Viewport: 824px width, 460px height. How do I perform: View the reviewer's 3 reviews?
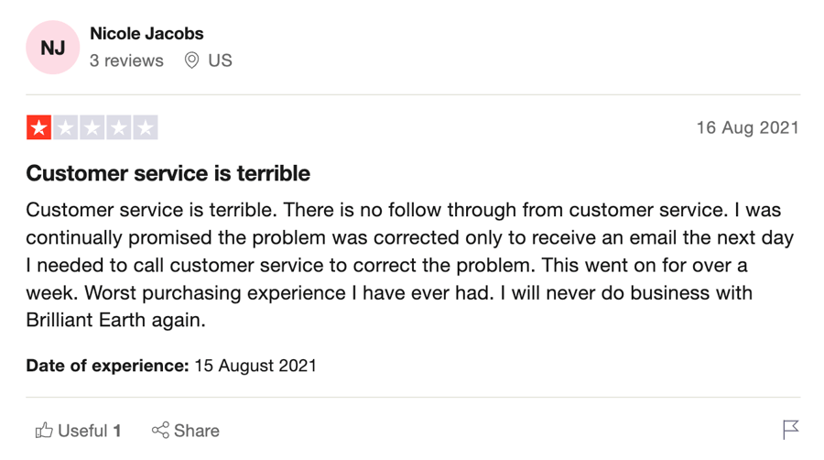click(x=126, y=60)
